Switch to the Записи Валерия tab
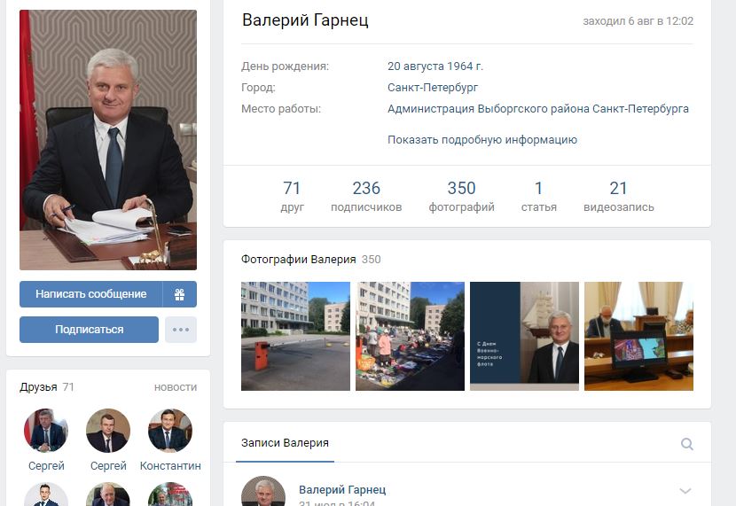Image resolution: width=736 pixels, height=506 pixels. (x=285, y=443)
